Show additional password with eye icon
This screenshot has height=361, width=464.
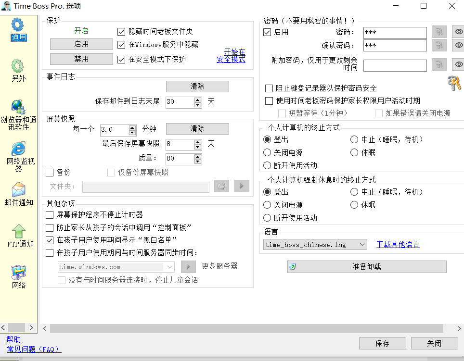click(458, 65)
